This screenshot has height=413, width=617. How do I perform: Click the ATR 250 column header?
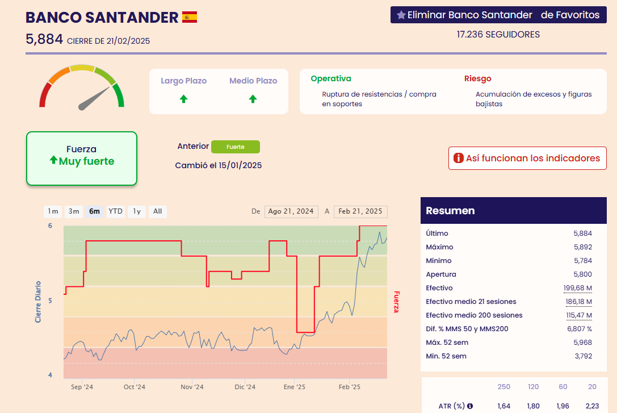[x=503, y=387]
